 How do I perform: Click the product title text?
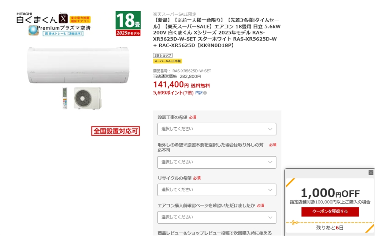tap(217, 33)
